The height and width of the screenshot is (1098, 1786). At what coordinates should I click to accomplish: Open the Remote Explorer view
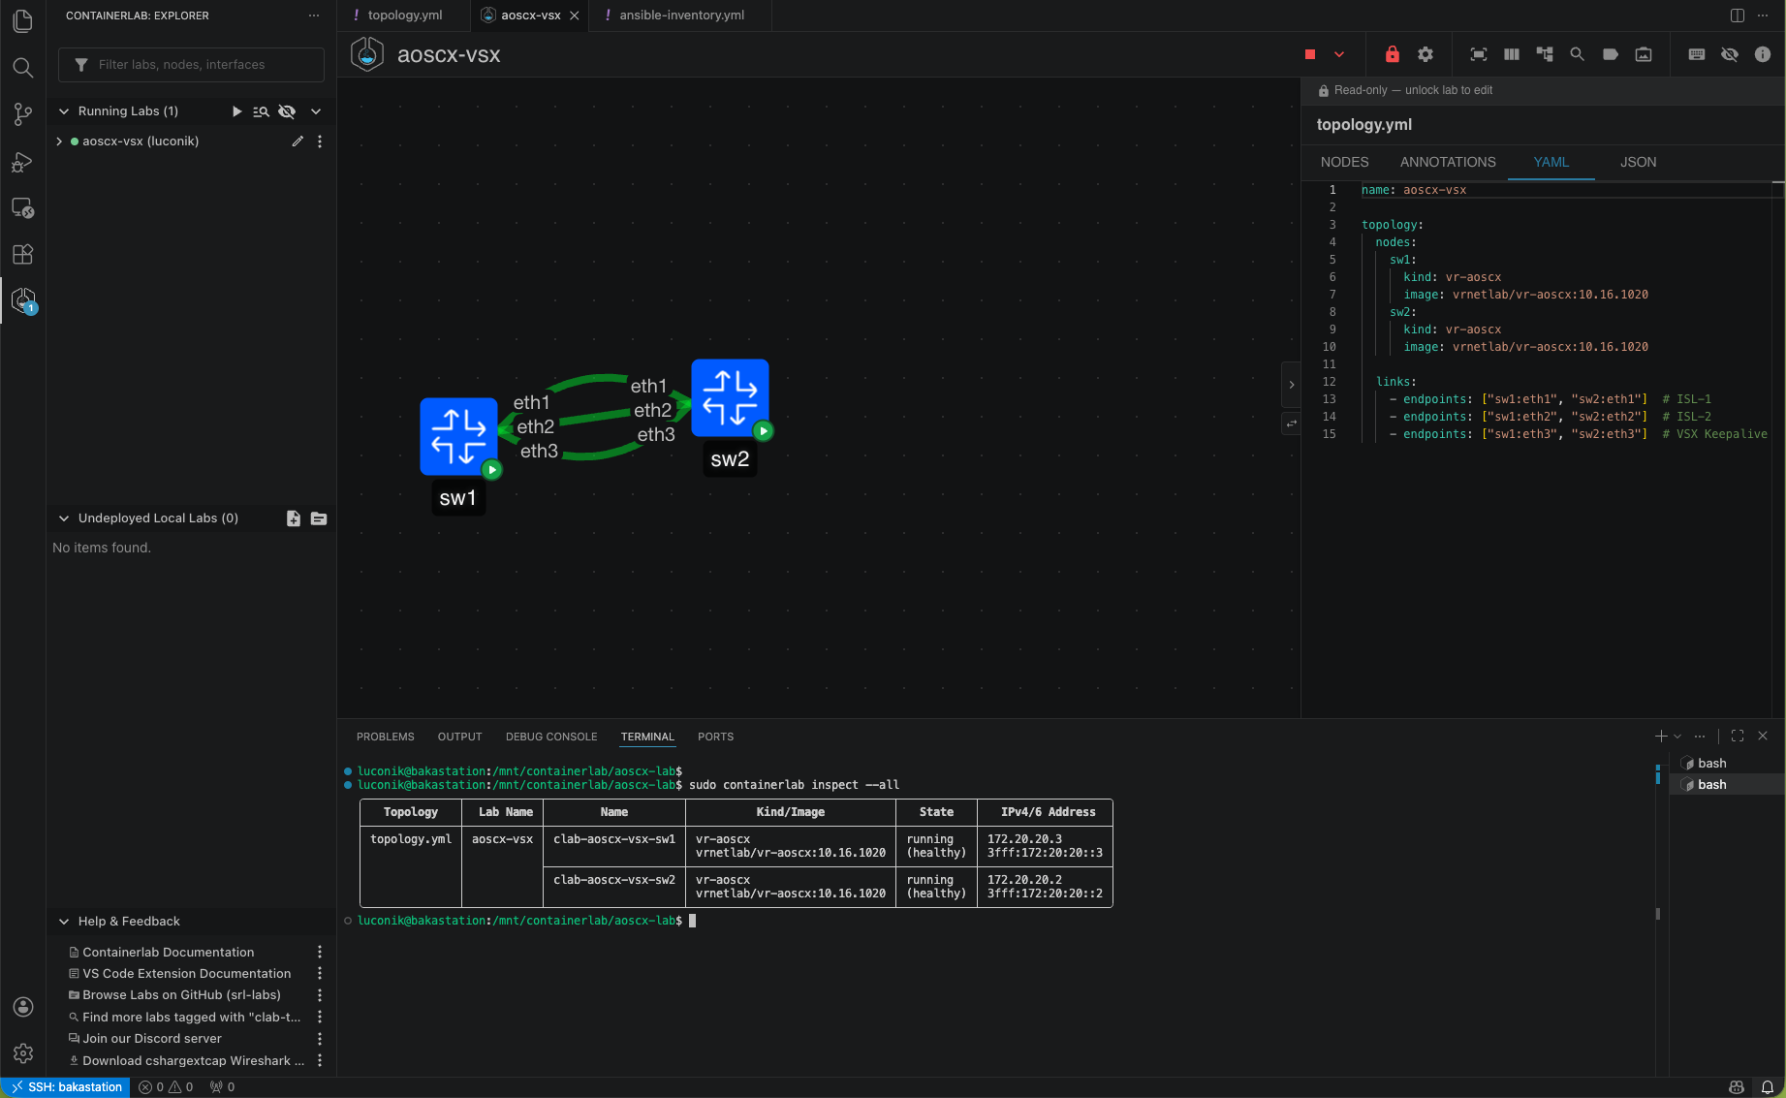coord(22,207)
